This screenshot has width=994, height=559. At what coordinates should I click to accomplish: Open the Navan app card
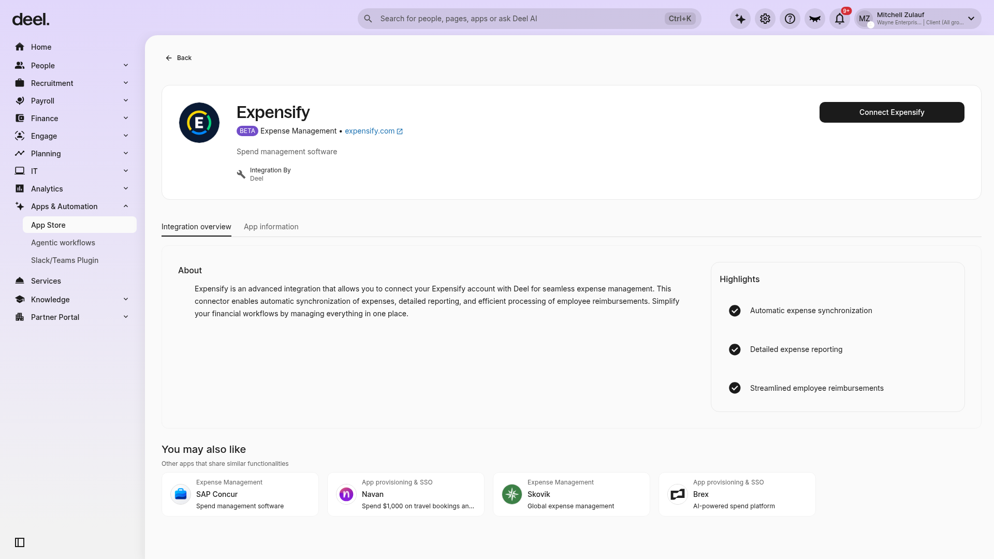[x=406, y=494]
